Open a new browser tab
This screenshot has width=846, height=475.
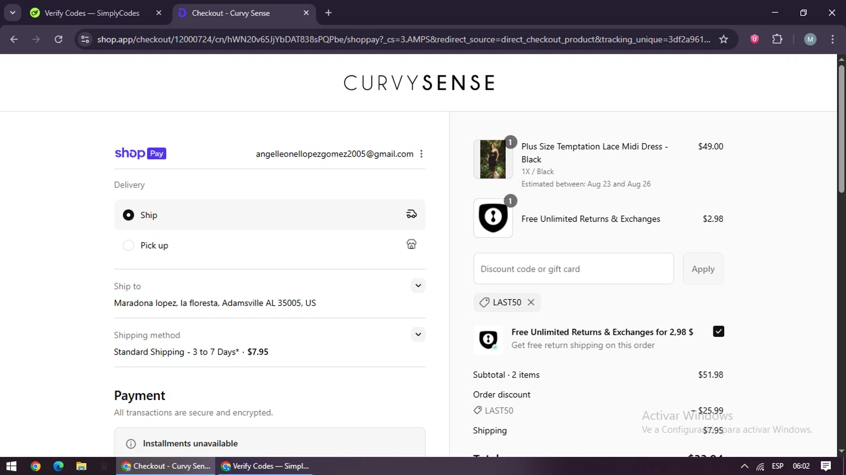pyautogui.click(x=328, y=13)
